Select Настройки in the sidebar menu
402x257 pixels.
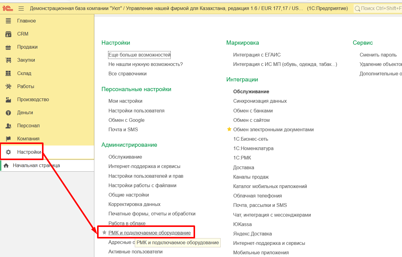point(29,152)
